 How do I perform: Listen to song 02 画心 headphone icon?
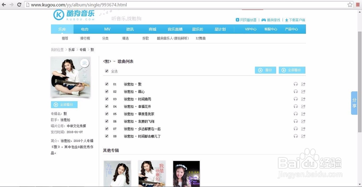[x=296, y=92]
